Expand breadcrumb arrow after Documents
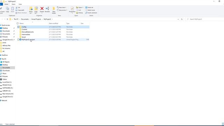 click(x=30, y=19)
